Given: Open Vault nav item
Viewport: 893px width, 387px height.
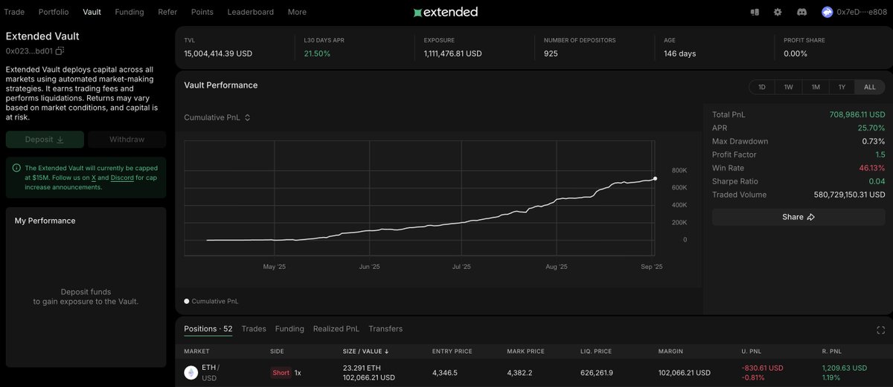Looking at the screenshot, I should pos(92,12).
